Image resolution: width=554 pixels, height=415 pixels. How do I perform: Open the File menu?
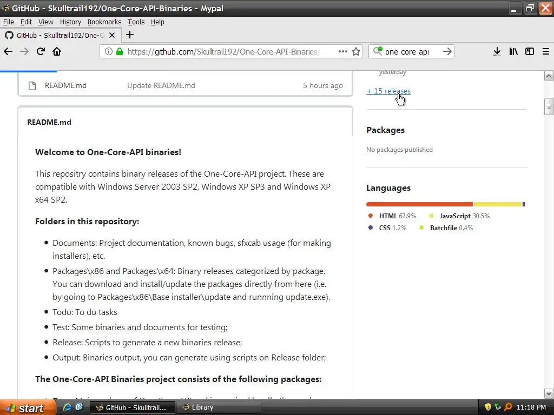(9, 22)
